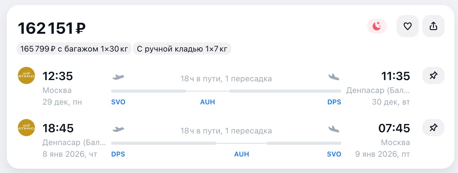The height and width of the screenshot is (173, 458).
Task: Click the Etihad logo on return flight
Action: [26, 128]
